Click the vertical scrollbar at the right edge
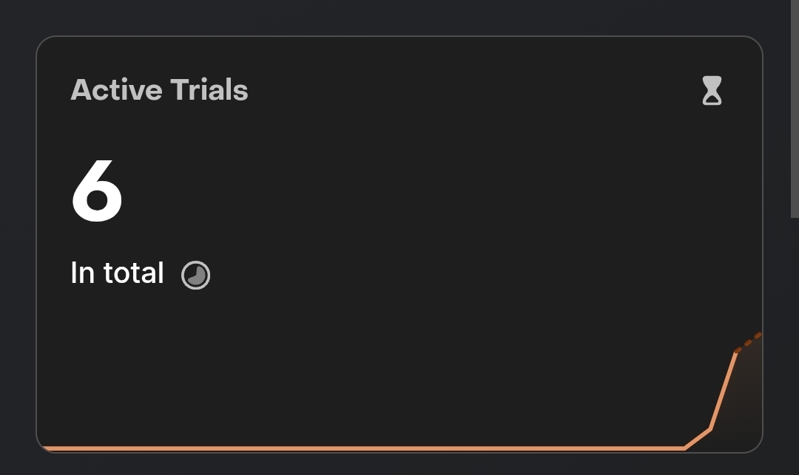The image size is (799, 475). tap(795, 111)
